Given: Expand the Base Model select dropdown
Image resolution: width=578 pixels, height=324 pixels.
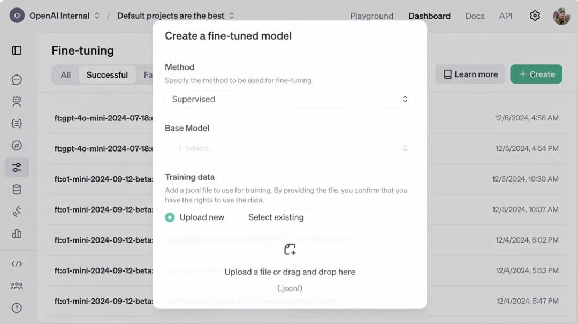Looking at the screenshot, I should click(x=290, y=148).
